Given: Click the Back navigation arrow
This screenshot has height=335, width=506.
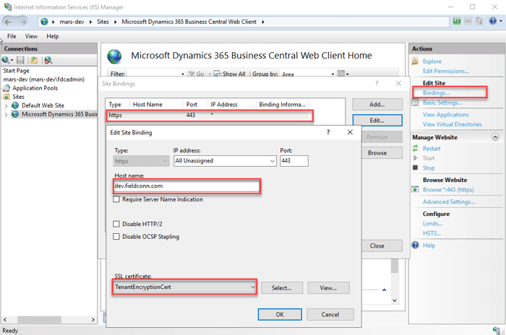Looking at the screenshot, I should (x=9, y=22).
